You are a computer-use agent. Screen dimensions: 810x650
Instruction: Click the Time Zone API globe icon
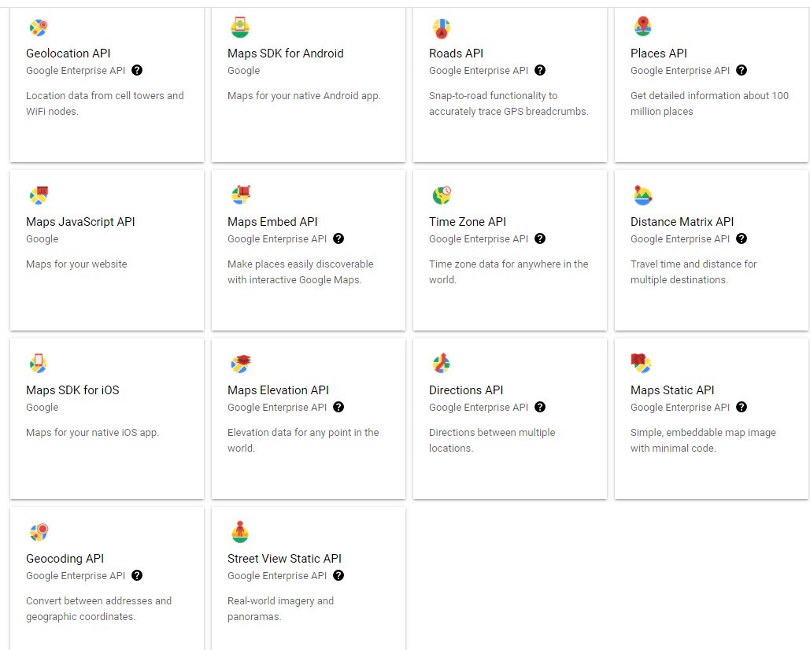coord(442,195)
